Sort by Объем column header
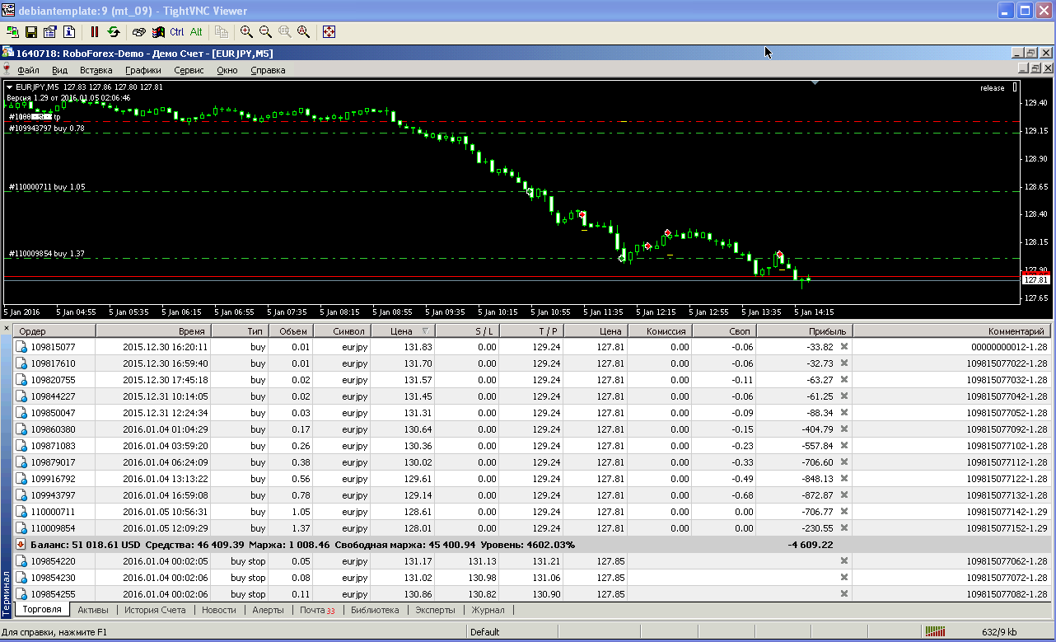Image resolution: width=1056 pixels, height=642 pixels. [x=291, y=331]
